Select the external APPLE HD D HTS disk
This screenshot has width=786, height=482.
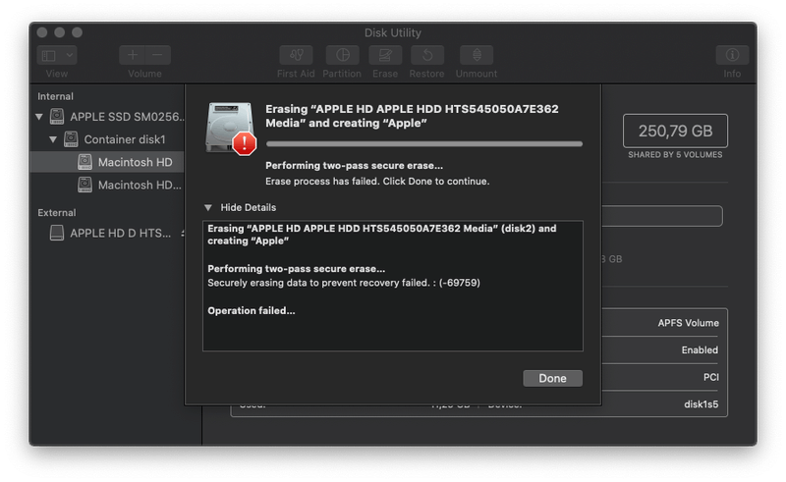pyautogui.click(x=107, y=233)
